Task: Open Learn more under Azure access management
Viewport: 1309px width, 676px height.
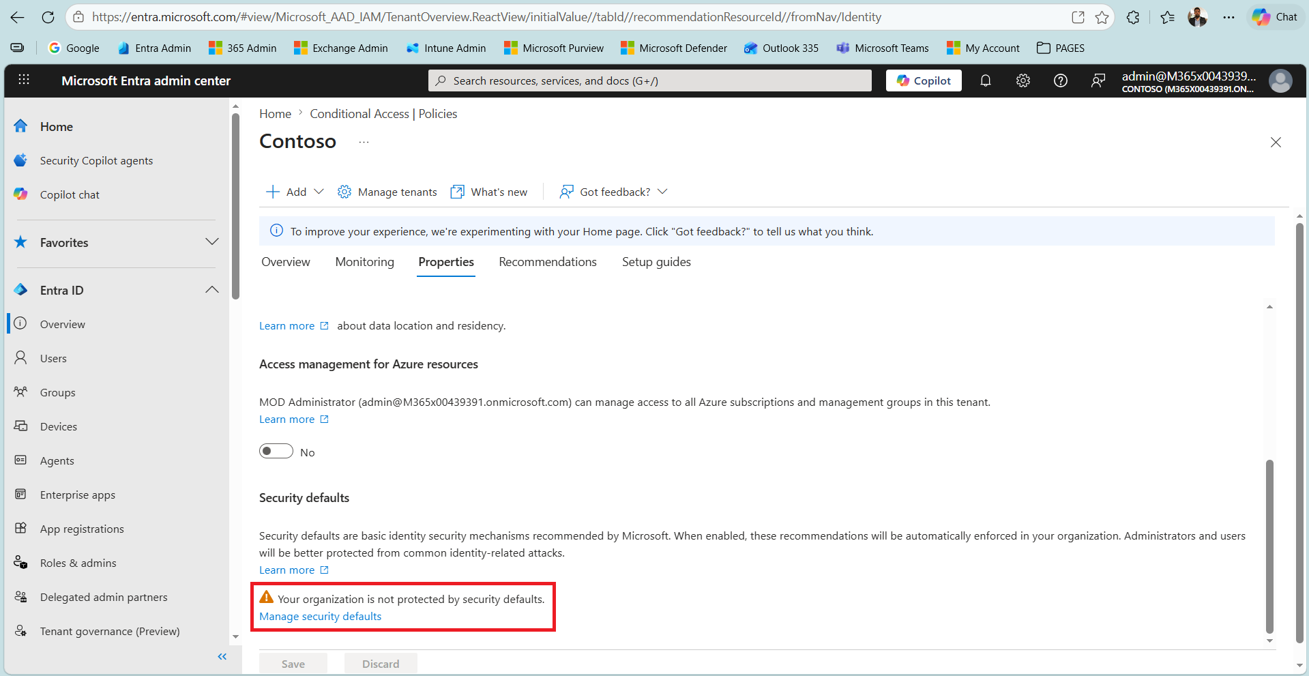Action: (294, 420)
